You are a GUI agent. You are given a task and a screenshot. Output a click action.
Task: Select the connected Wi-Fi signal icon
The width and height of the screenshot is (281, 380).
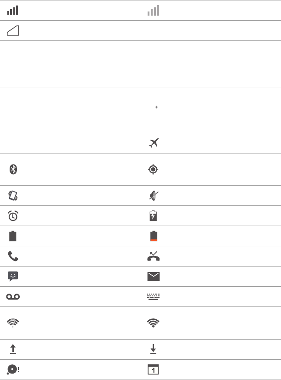tap(153, 323)
